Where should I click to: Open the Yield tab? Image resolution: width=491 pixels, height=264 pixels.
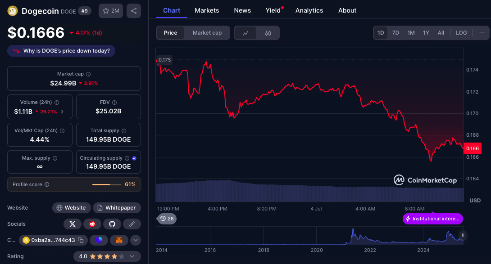click(273, 11)
